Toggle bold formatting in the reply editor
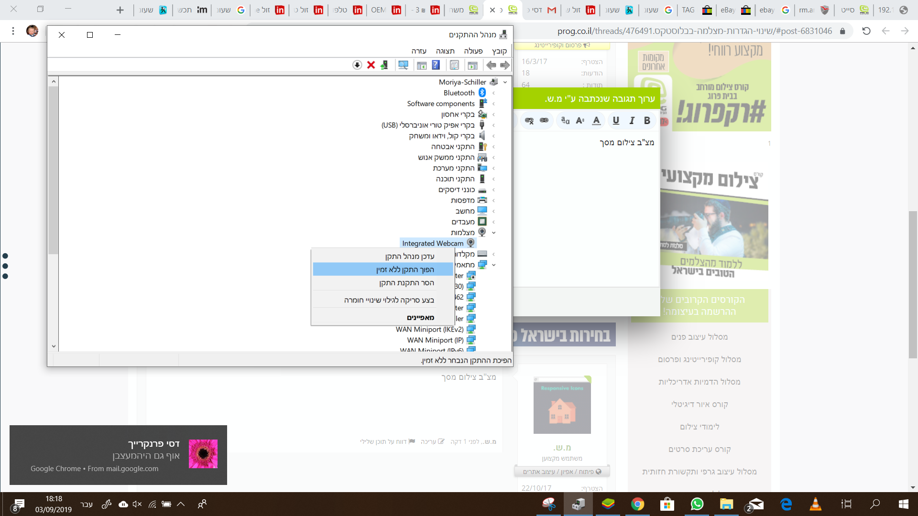This screenshot has height=516, width=918. pyautogui.click(x=647, y=120)
